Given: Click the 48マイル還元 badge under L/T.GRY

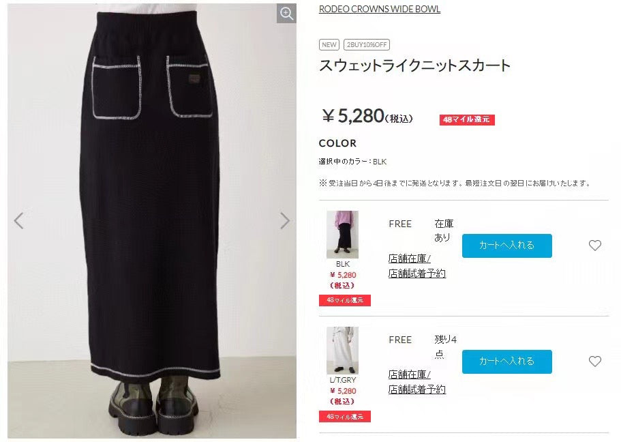Looking at the screenshot, I should tap(344, 417).
